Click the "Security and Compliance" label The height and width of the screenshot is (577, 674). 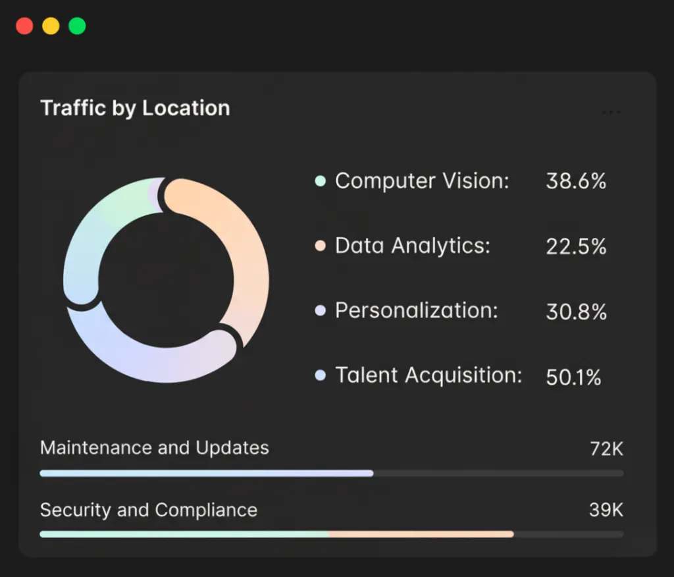149,510
